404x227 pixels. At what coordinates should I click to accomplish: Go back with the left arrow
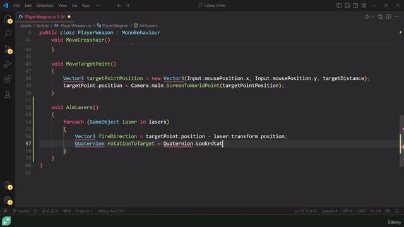coord(119,6)
